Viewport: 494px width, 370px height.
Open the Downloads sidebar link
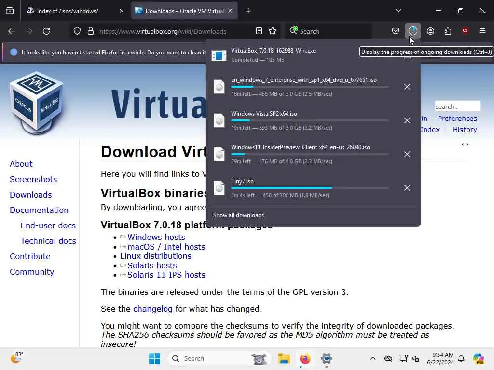[30, 195]
